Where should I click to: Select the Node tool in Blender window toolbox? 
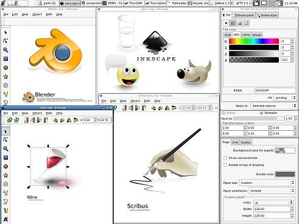[x=5, y=41]
